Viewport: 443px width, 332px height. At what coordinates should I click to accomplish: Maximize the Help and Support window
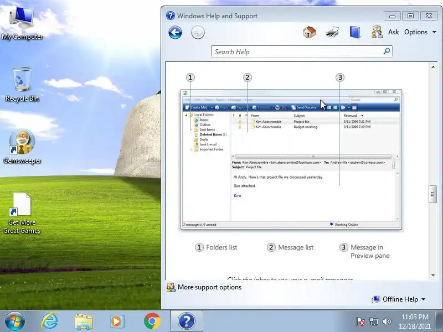410,16
